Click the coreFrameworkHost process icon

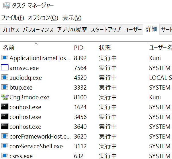(5, 136)
